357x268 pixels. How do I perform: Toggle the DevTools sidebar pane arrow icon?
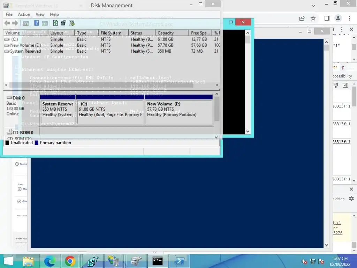coord(345,85)
